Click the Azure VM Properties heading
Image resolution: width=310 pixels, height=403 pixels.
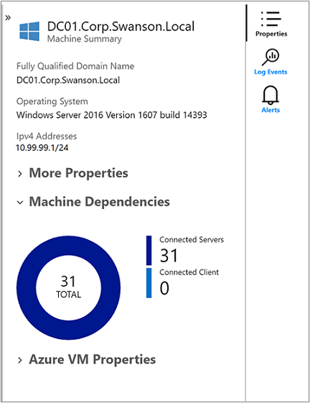93,359
